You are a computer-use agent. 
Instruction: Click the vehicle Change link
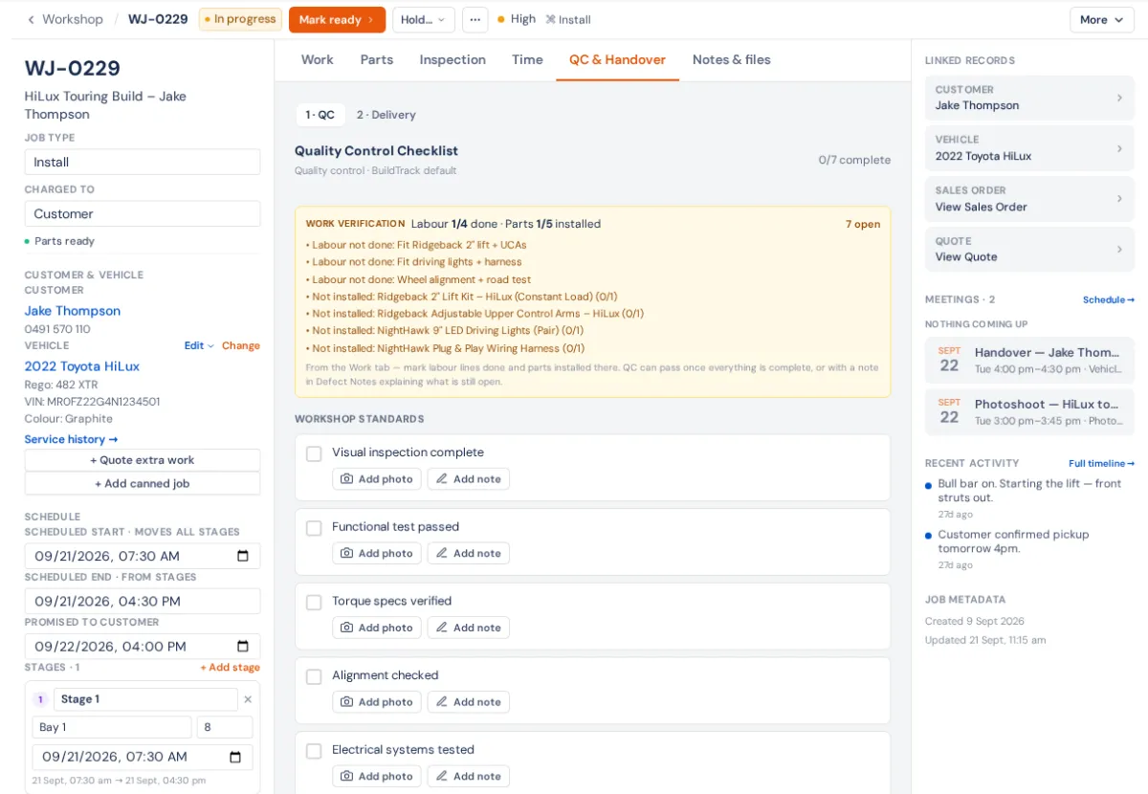click(241, 345)
